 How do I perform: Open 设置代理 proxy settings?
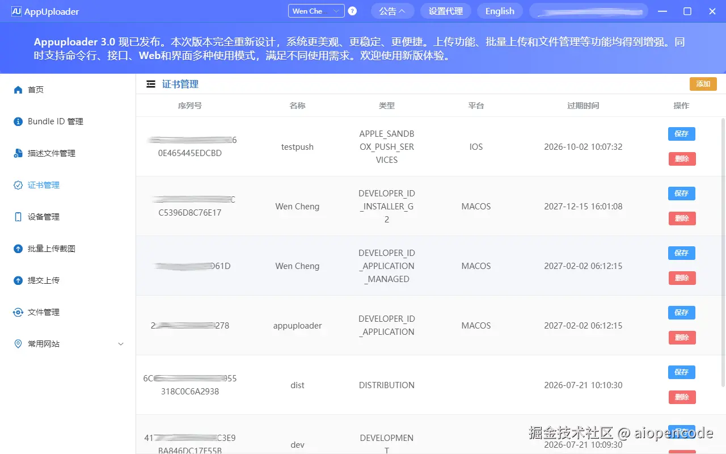pyautogui.click(x=445, y=10)
